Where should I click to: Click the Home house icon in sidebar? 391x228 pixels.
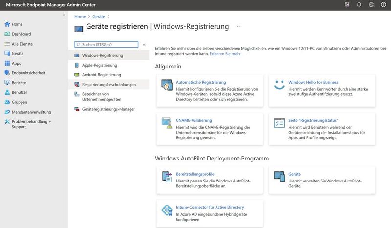7,24
